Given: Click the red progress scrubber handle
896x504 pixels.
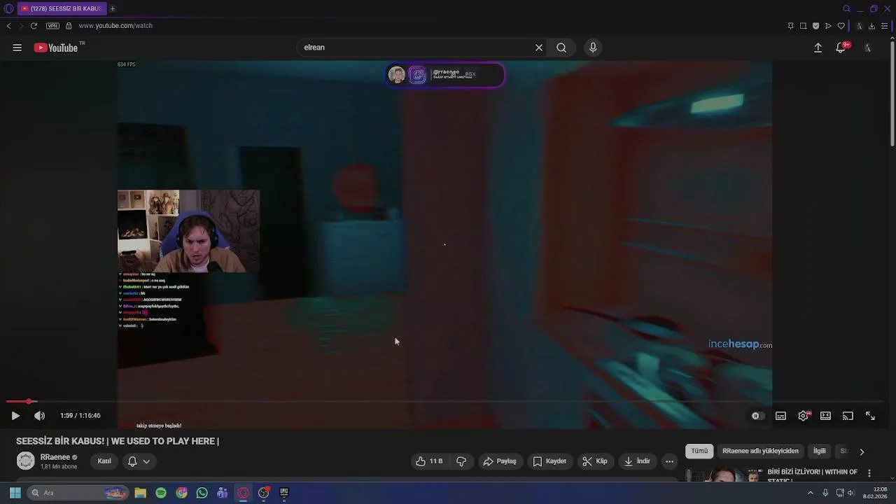Looking at the screenshot, I should pyautogui.click(x=29, y=401).
